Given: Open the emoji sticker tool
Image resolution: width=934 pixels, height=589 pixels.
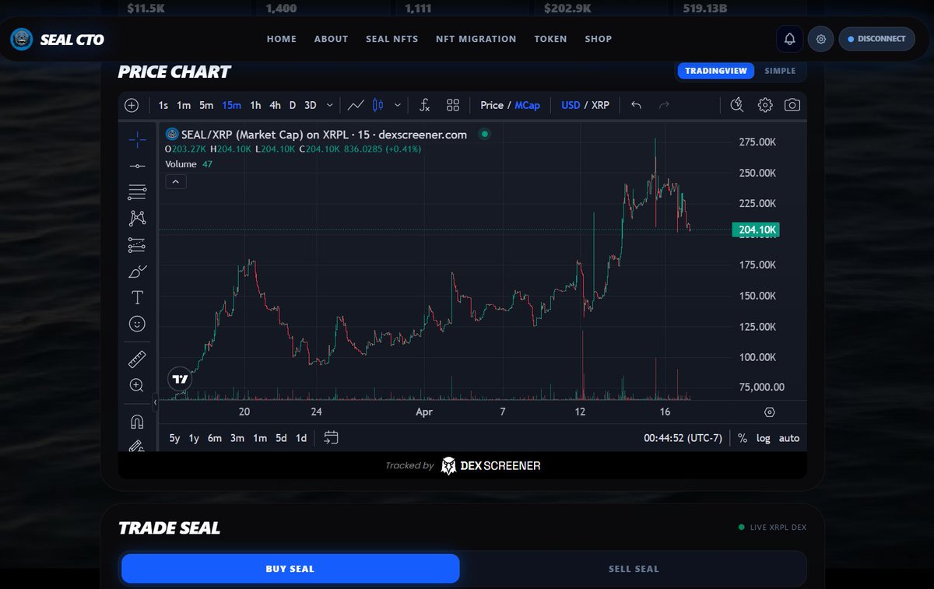Looking at the screenshot, I should point(136,324).
